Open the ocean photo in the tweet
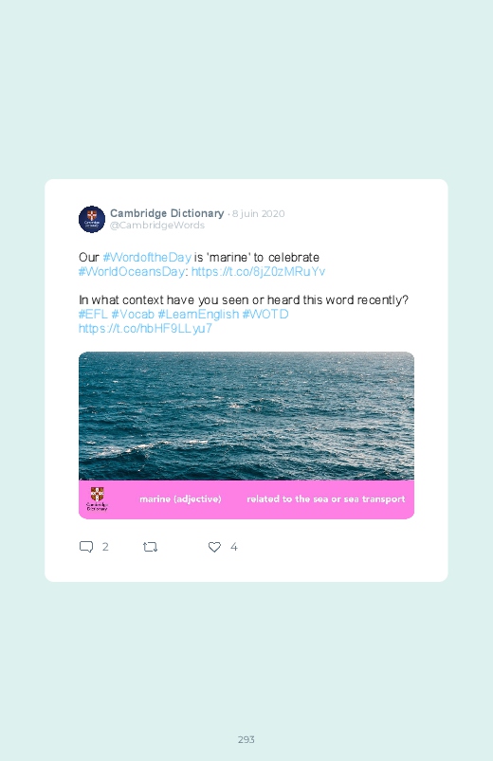Image resolution: width=493 pixels, height=761 pixels. 246,416
